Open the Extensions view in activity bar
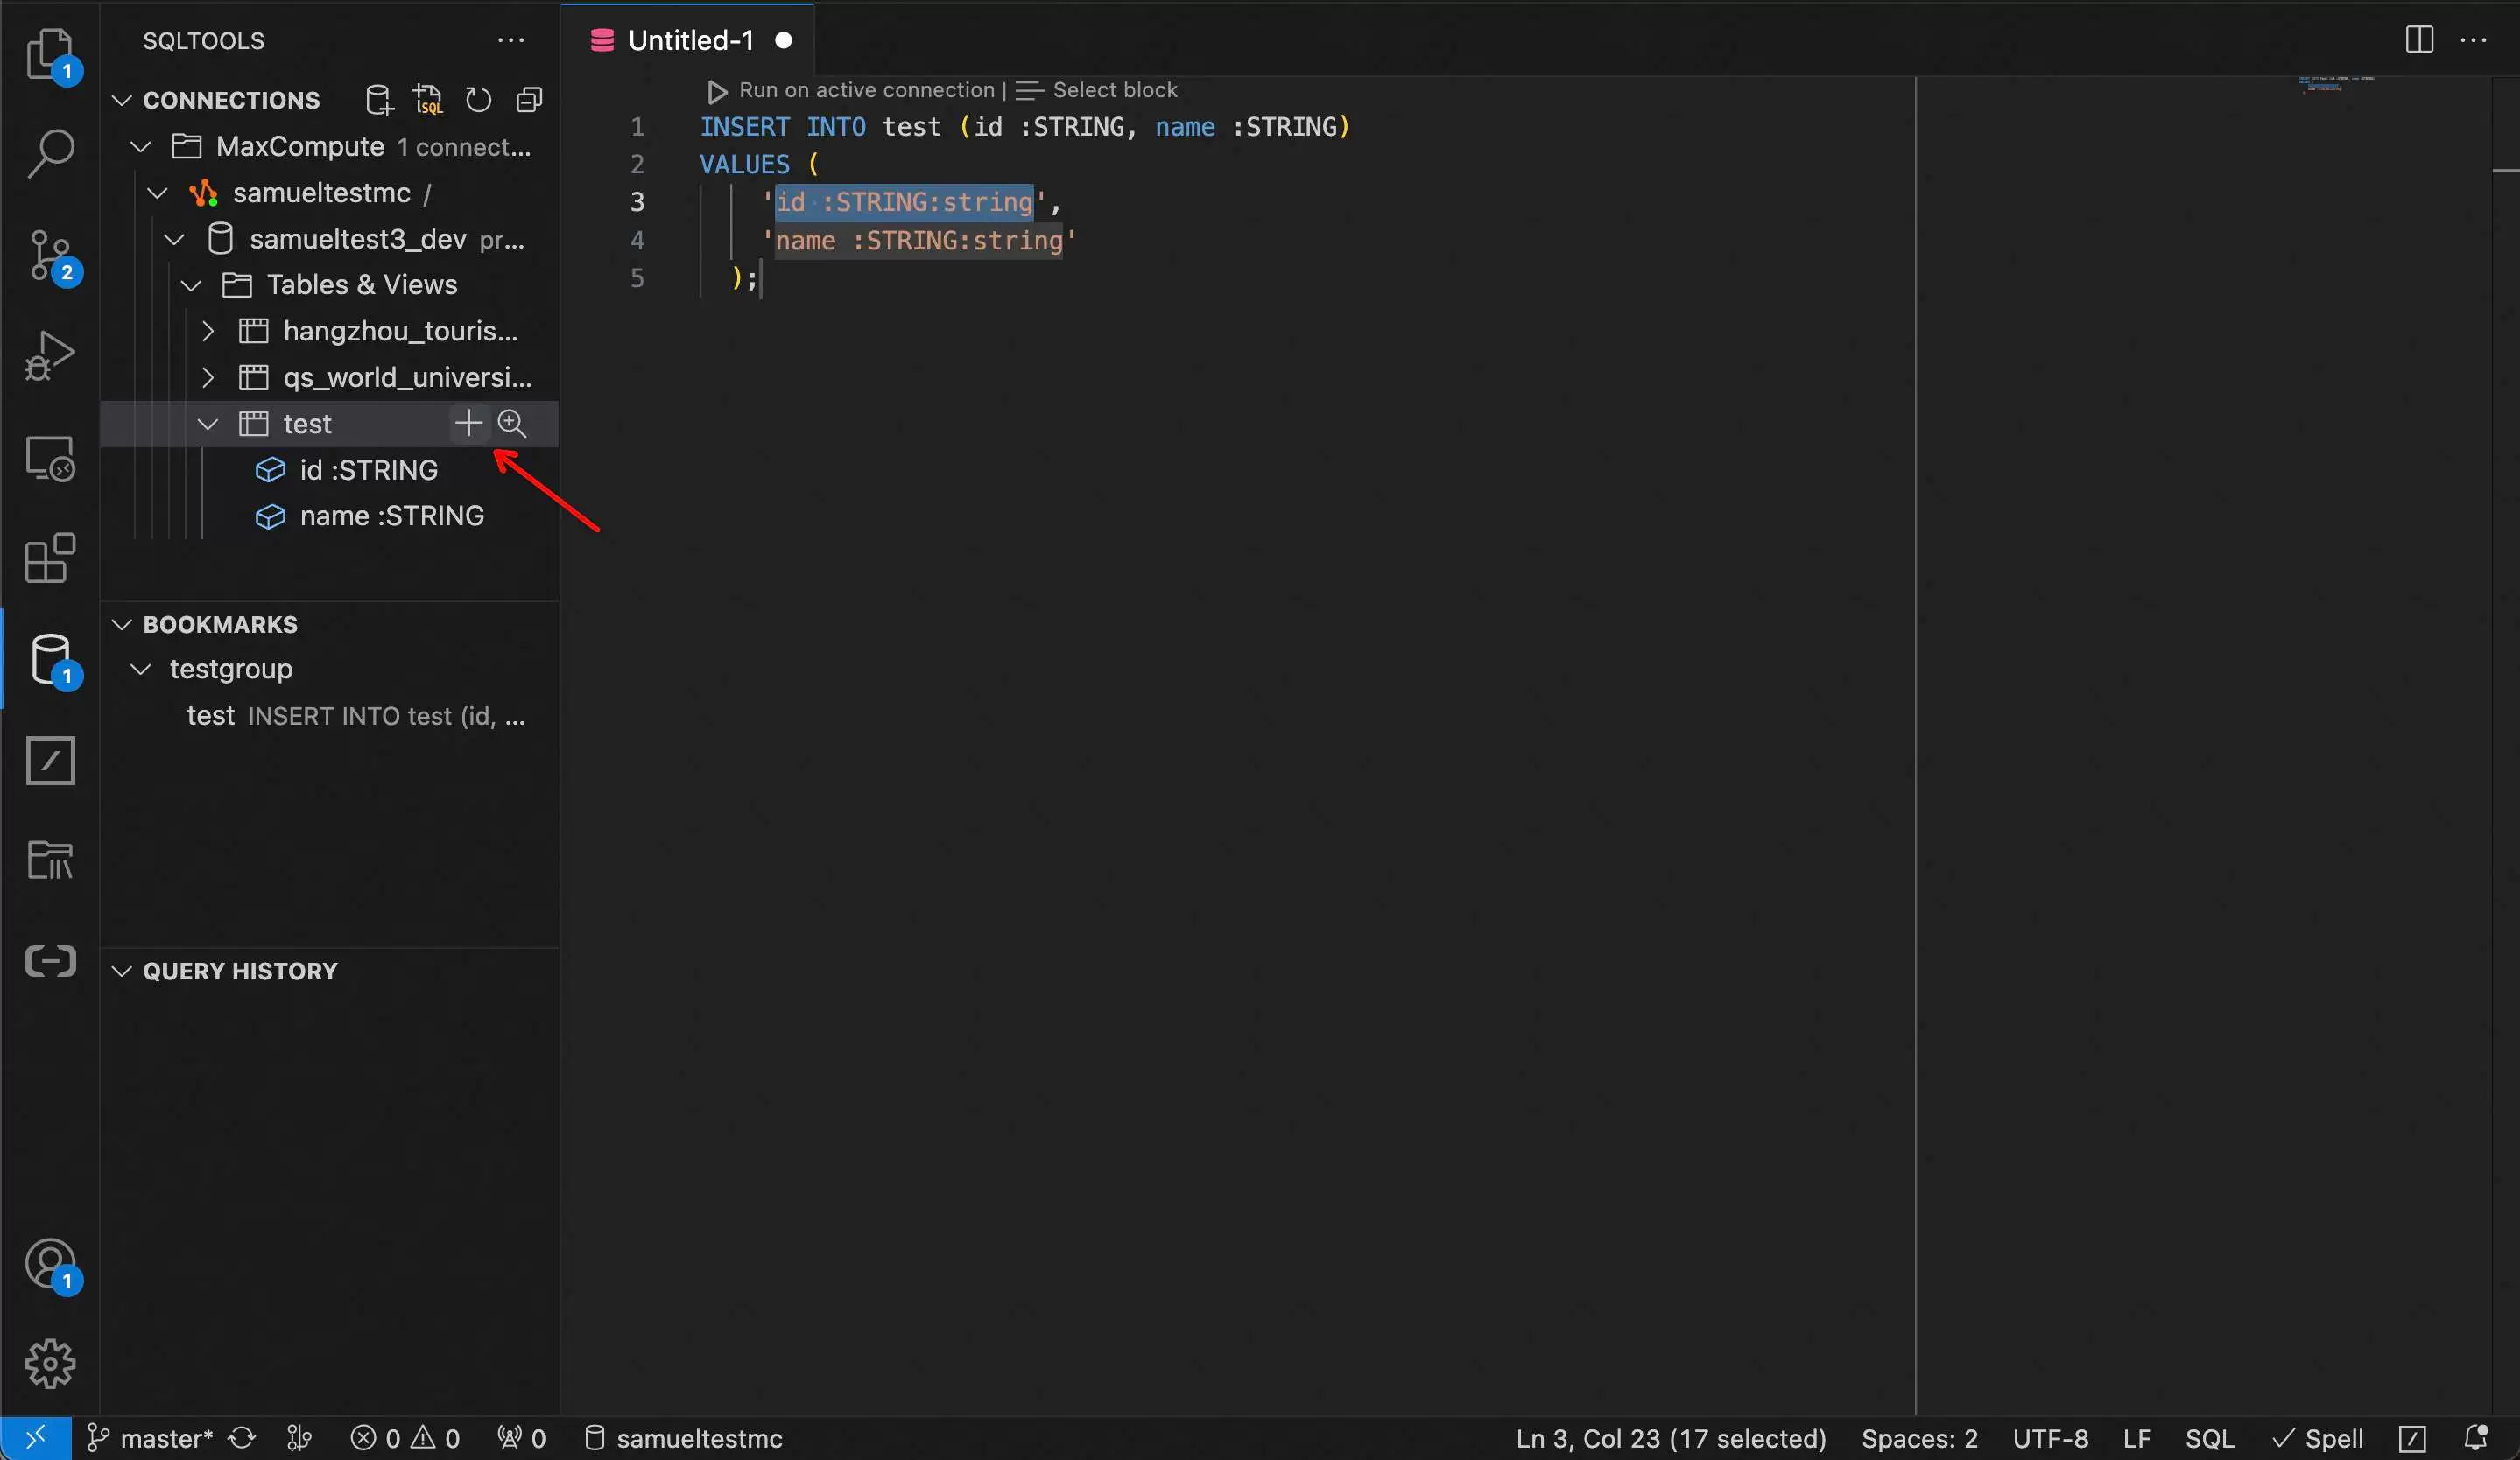2520x1460 pixels. tap(50, 558)
